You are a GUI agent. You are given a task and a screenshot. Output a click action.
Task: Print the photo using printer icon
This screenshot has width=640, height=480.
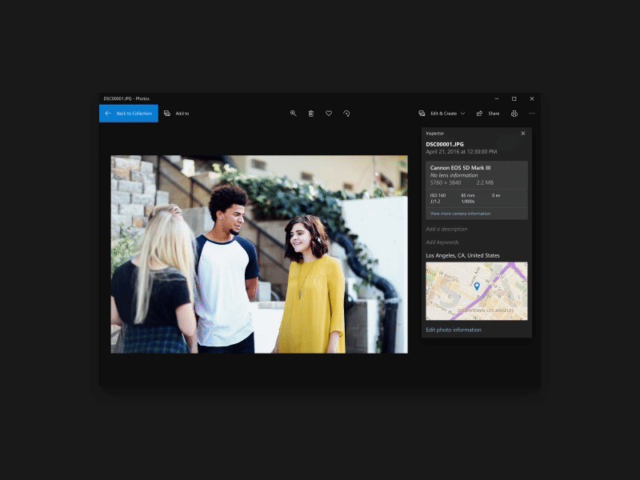tap(514, 114)
